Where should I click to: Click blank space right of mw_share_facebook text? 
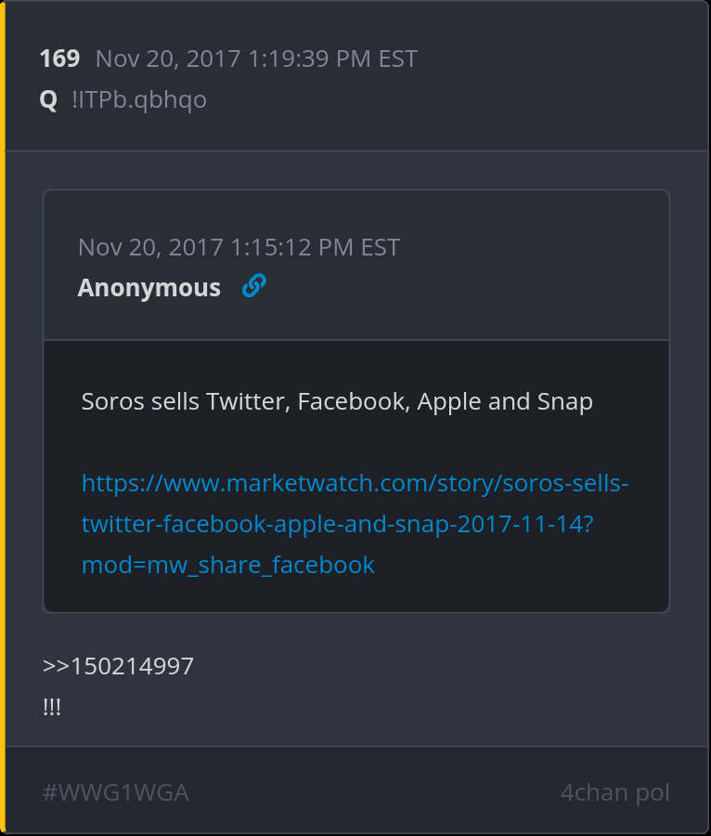pos(520,565)
